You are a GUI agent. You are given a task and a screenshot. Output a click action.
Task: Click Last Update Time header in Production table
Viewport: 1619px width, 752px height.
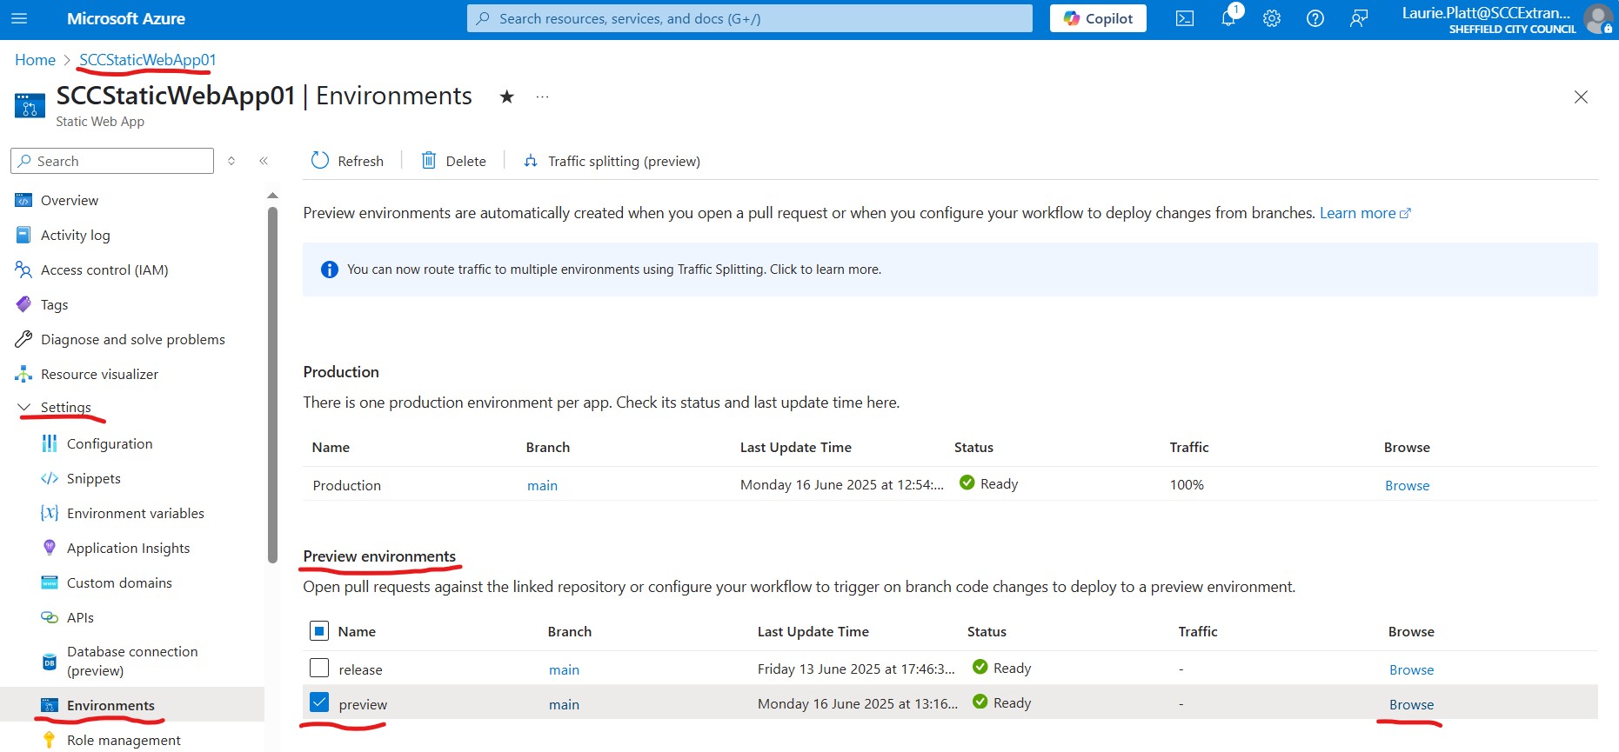tap(795, 447)
